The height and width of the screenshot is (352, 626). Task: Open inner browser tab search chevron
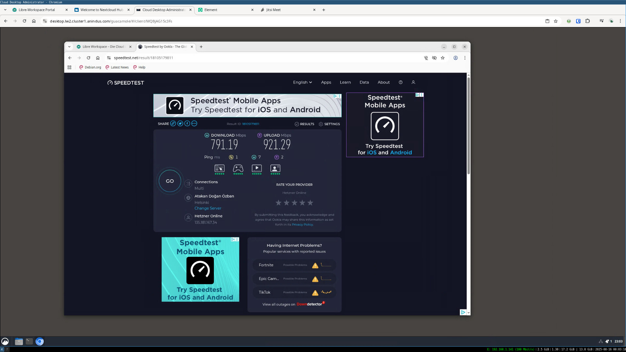[69, 47]
